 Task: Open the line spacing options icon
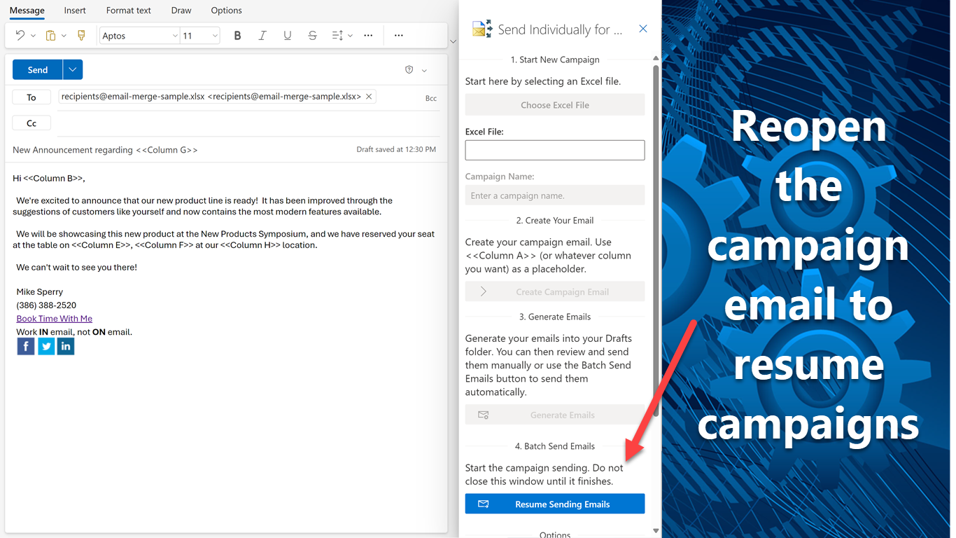click(x=337, y=36)
